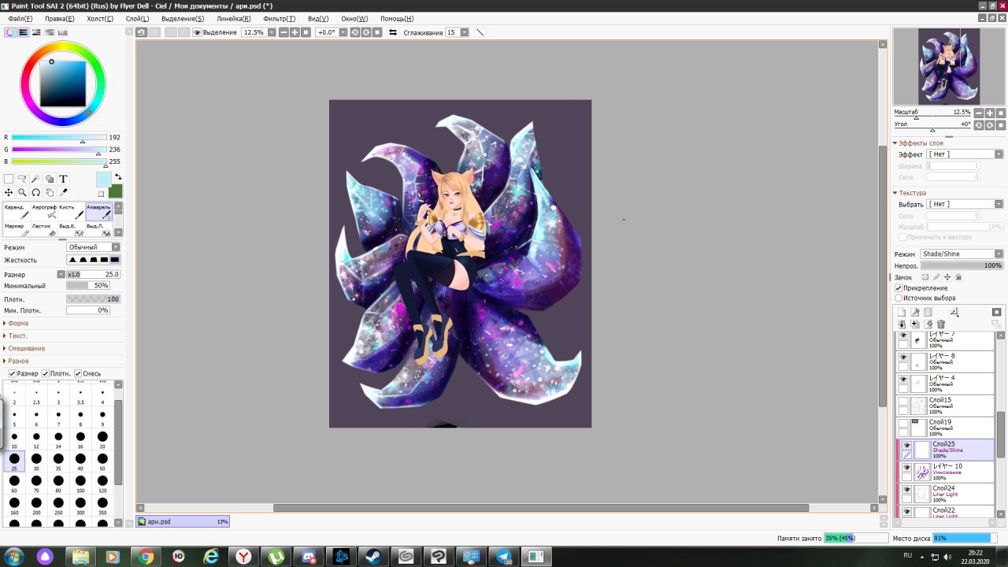Open the Окно menu
The width and height of the screenshot is (1008, 567).
[354, 18]
